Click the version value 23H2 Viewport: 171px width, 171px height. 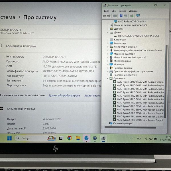point(46,124)
